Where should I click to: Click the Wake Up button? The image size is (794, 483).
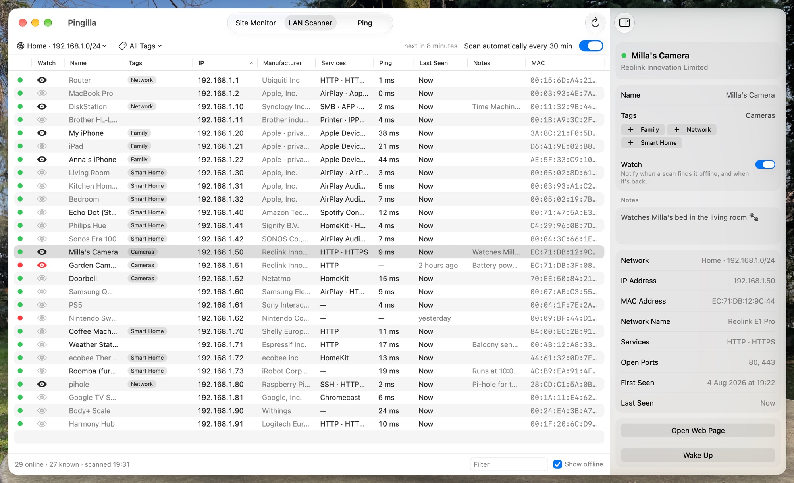[698, 455]
